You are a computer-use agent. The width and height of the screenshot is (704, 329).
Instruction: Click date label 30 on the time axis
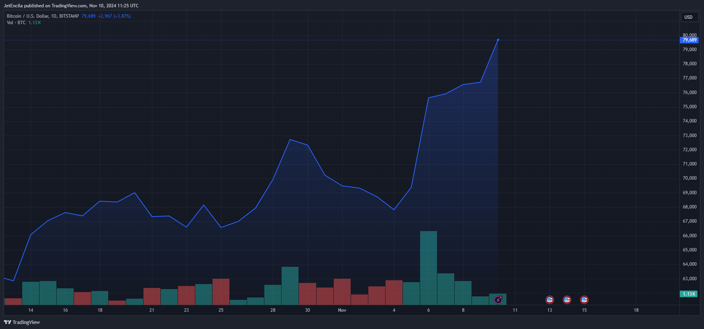coord(308,310)
